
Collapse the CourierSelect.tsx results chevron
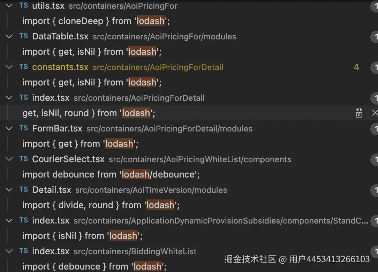coord(9,159)
